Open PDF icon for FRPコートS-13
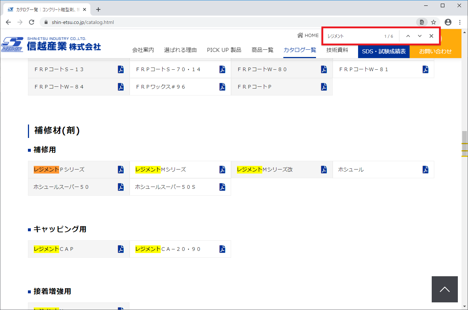 coord(121,69)
